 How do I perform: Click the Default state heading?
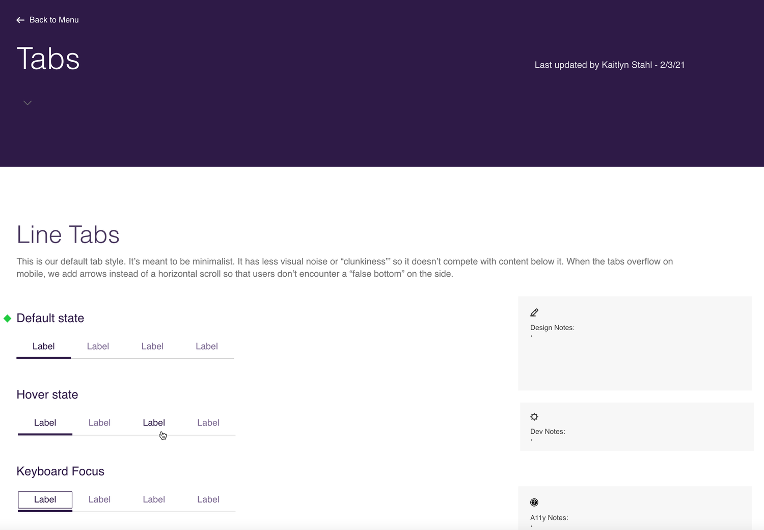click(50, 319)
